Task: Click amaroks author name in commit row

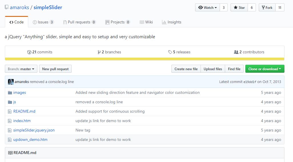Action: tap(22, 82)
